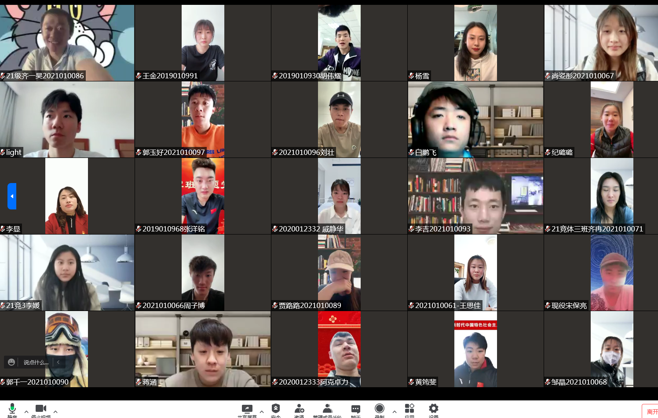The image size is (658, 418).
Task: Expand audio options chevron next to mute
Action: point(26,411)
